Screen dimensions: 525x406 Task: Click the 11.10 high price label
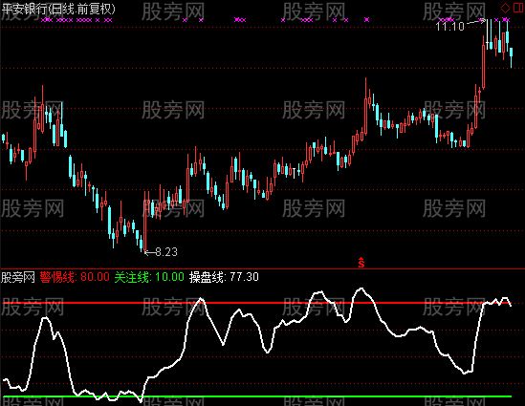tap(450, 26)
